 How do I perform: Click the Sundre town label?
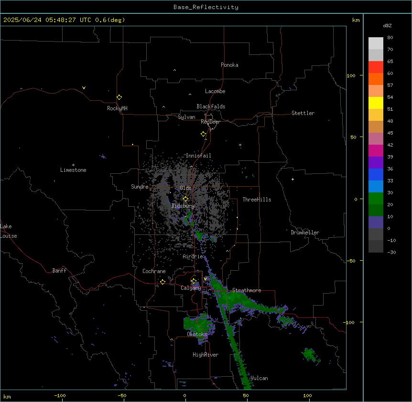[x=140, y=187]
